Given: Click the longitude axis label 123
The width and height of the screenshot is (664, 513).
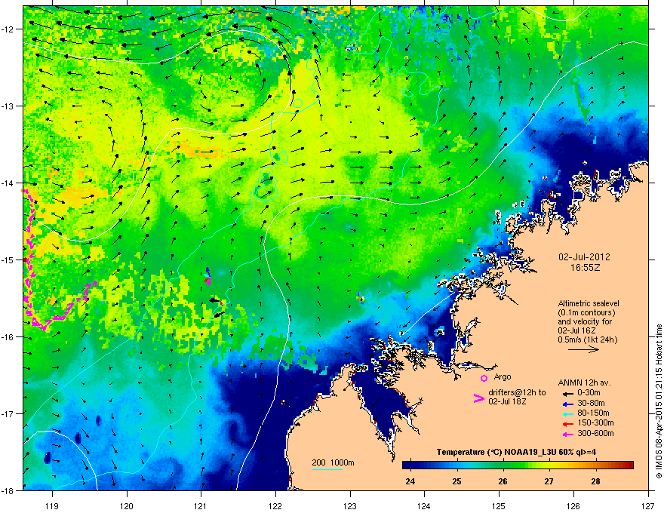Looking at the screenshot, I should coord(350,505).
